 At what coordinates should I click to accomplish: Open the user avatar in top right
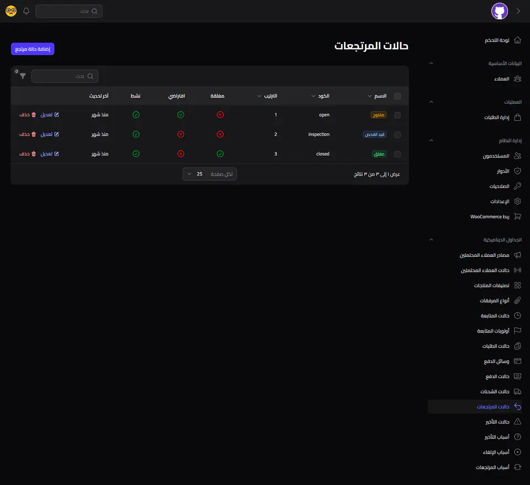500,11
